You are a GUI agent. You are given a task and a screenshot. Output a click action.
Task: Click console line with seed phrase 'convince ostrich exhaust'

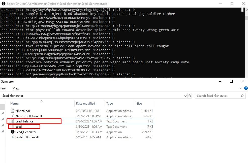[95, 62]
